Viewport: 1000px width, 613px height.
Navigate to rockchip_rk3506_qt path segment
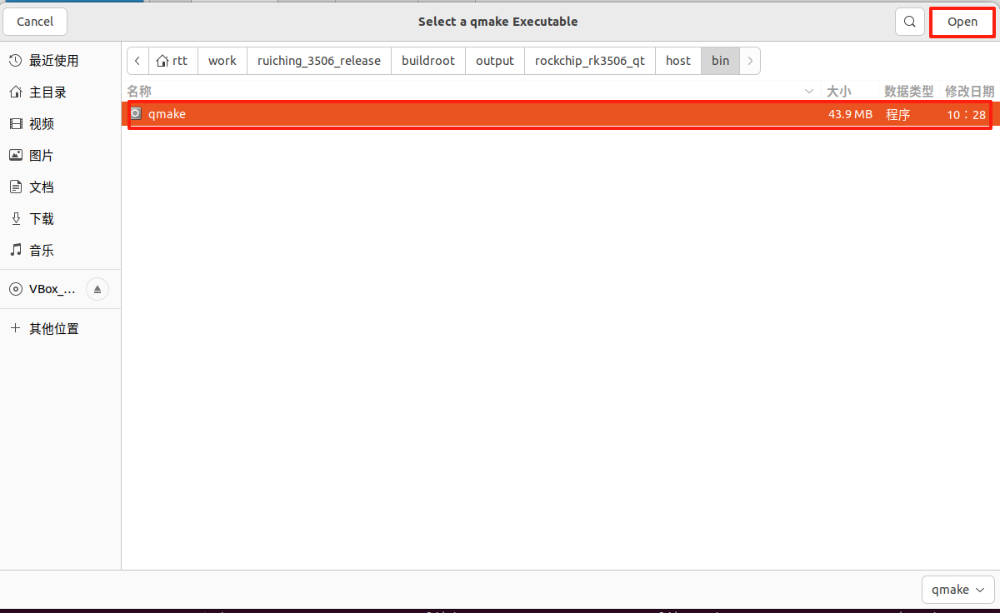(x=589, y=61)
